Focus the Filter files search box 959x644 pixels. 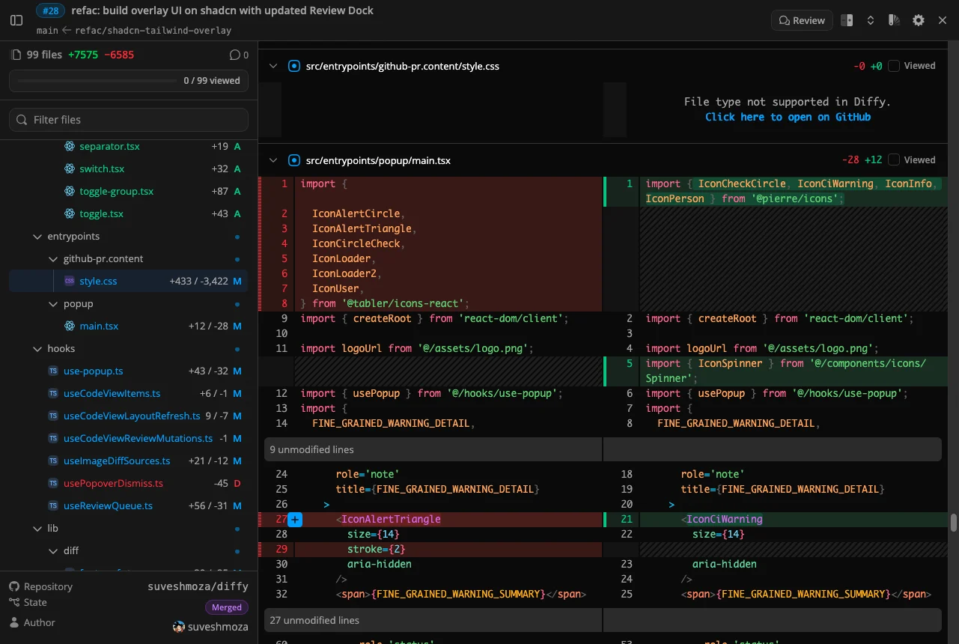click(x=129, y=120)
